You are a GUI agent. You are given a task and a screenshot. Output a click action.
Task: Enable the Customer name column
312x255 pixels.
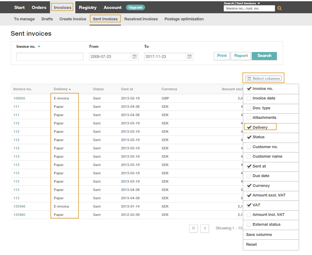click(x=249, y=156)
